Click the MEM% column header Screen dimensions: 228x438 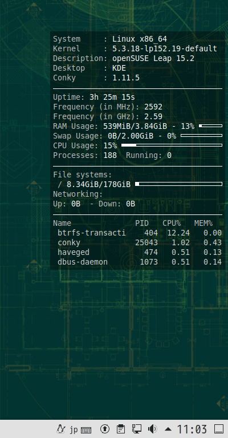click(203, 224)
